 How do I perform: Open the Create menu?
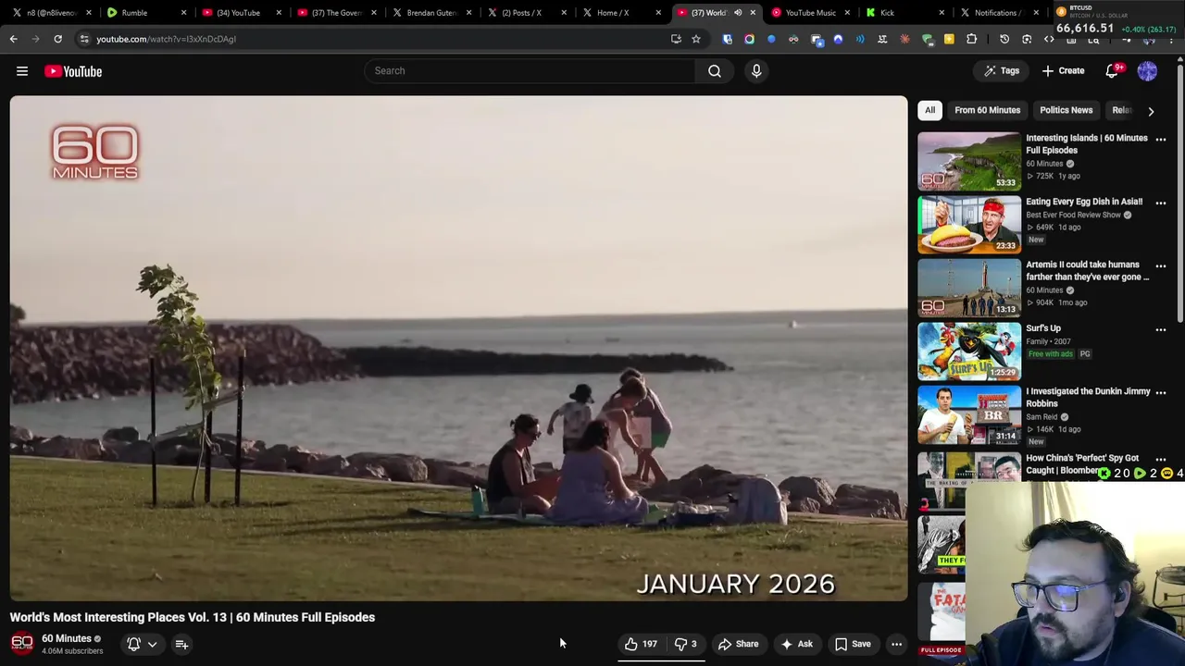pyautogui.click(x=1063, y=71)
